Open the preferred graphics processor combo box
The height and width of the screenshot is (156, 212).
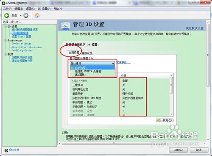pyautogui.click(x=92, y=64)
